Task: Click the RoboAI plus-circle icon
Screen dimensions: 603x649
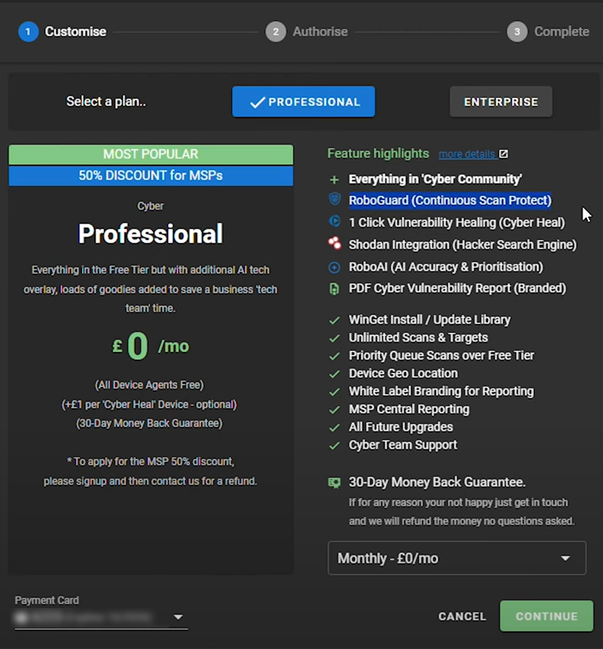Action: 334,267
